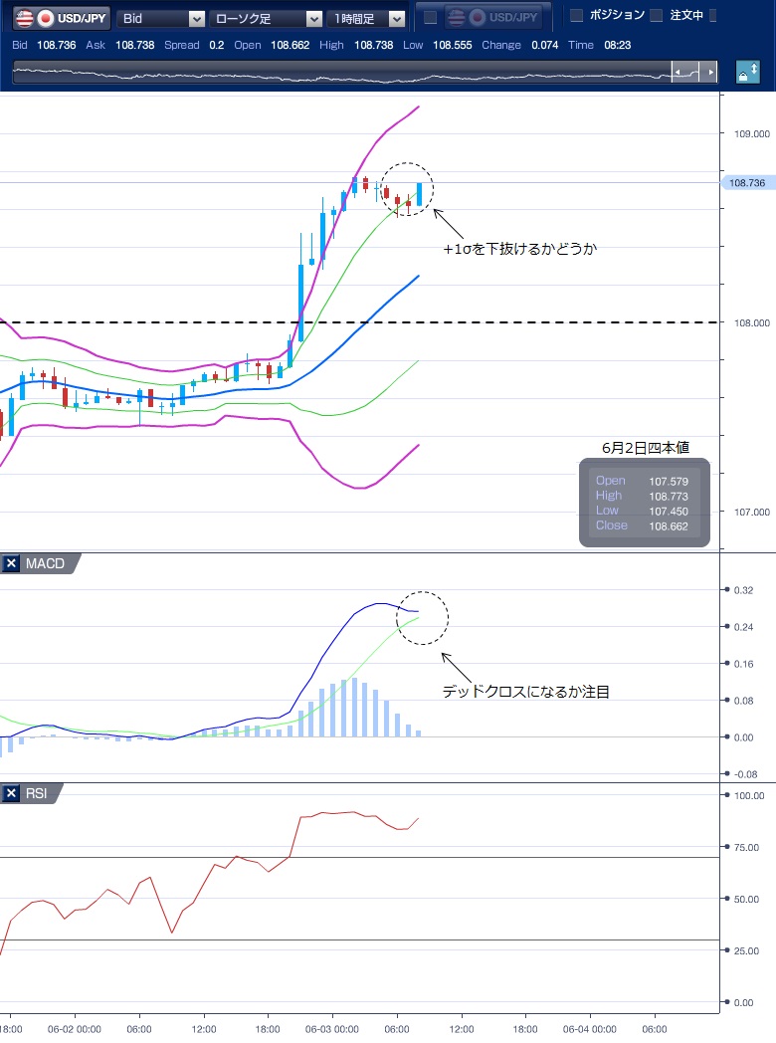This screenshot has width=776, height=1043.
Task: Click the latest blue candlestick in circle
Action: pos(420,194)
